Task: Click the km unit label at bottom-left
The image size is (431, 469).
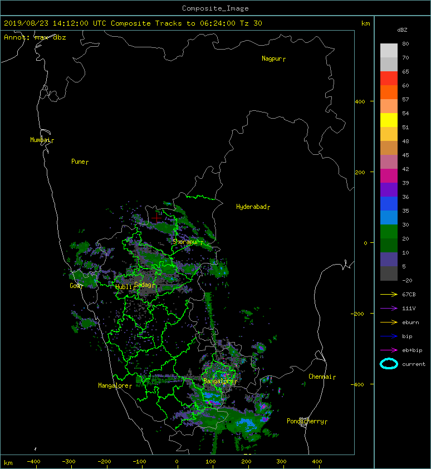Action: 8,463
